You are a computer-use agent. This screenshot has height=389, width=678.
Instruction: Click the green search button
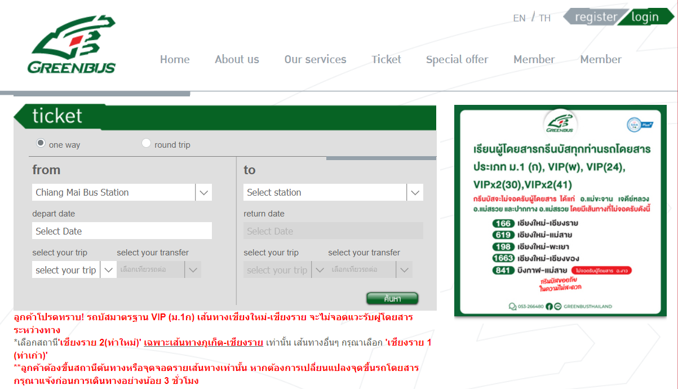pyautogui.click(x=392, y=298)
